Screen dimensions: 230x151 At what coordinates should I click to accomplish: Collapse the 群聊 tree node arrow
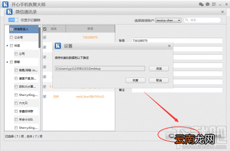7,62
